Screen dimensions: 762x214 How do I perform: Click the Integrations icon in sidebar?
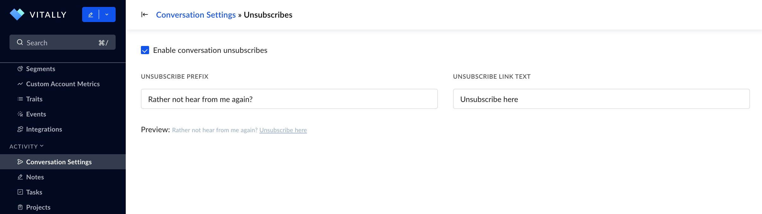(20, 129)
